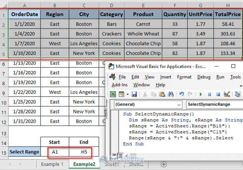Open the Add-Ins menu in VBA editor
This screenshot has height=170, width=243.
point(119,85)
